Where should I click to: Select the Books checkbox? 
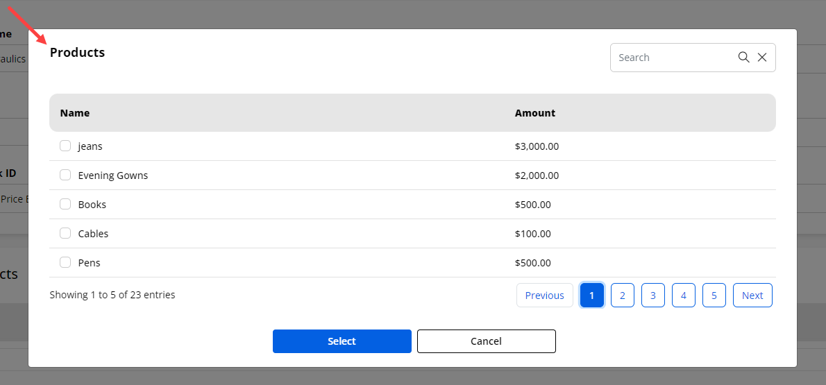tap(65, 204)
